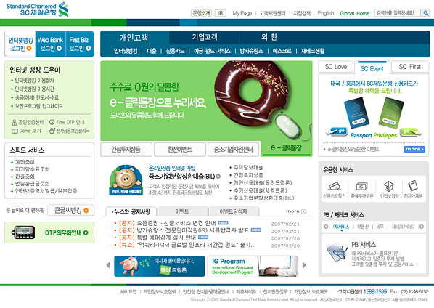The image size is (434, 308).
Task: Click the OTP device icon
Action: coord(23,232)
